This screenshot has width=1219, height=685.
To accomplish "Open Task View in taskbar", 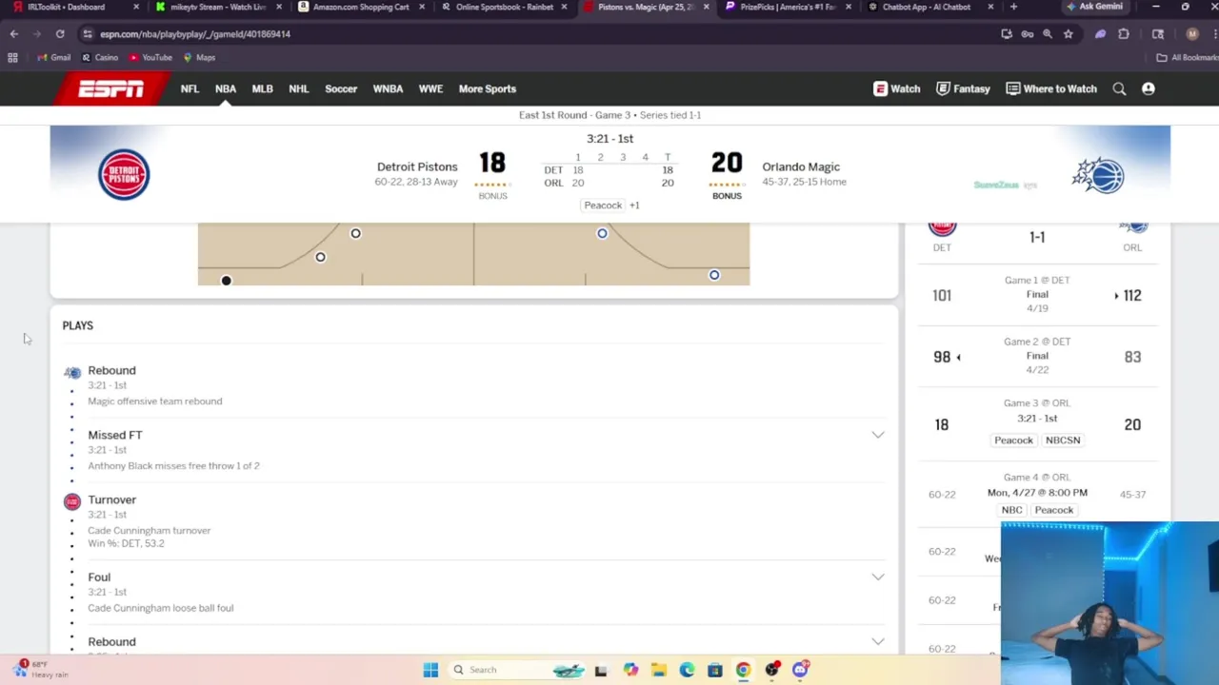I will tap(601, 670).
